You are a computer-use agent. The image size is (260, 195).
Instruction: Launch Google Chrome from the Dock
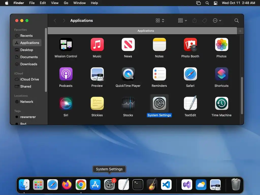pyautogui.click(x=81, y=185)
